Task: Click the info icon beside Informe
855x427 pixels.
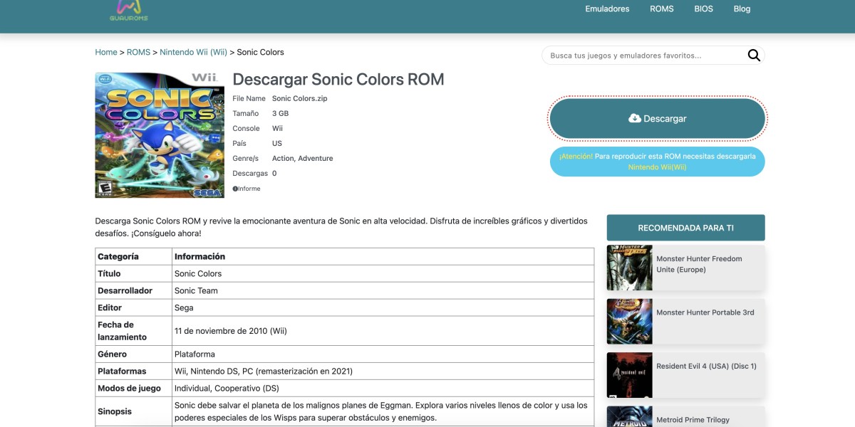Action: [235, 189]
